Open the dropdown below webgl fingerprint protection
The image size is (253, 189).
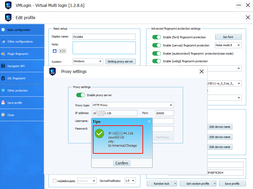(225, 68)
